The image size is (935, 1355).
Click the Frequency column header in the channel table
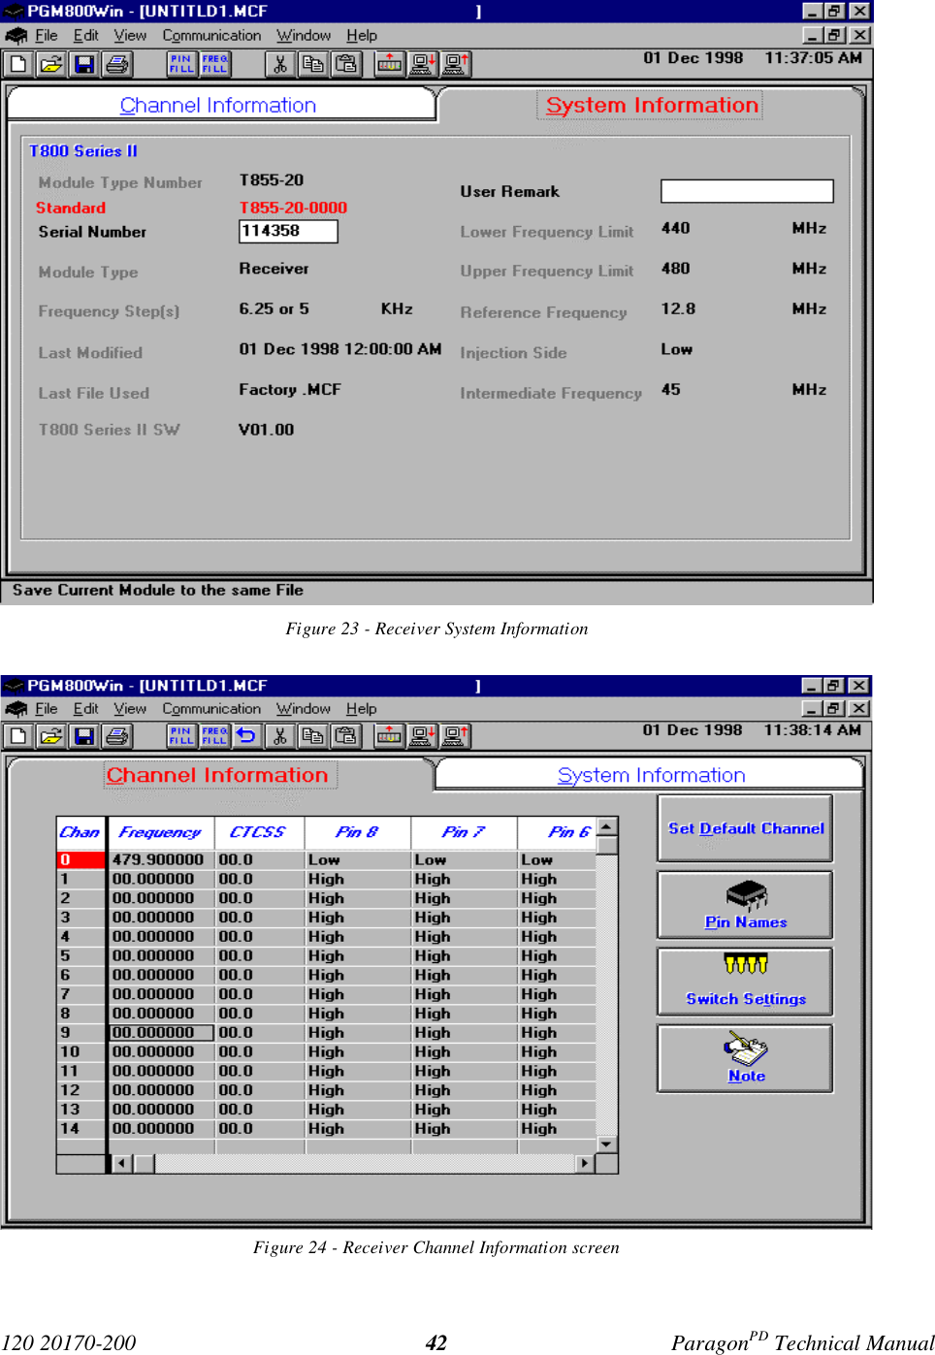pos(160,832)
